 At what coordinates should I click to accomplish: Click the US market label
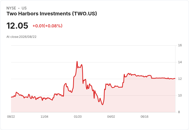pos(24,8)
